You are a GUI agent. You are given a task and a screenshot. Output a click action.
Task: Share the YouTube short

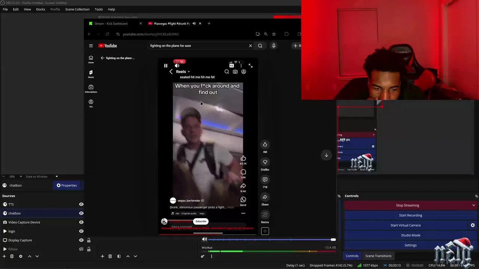[x=265, y=197]
